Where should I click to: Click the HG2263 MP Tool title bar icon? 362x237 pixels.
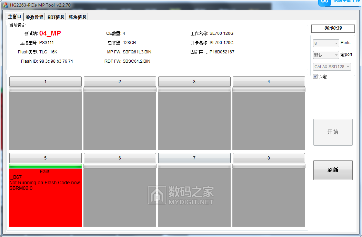pyautogui.click(x=5, y=5)
